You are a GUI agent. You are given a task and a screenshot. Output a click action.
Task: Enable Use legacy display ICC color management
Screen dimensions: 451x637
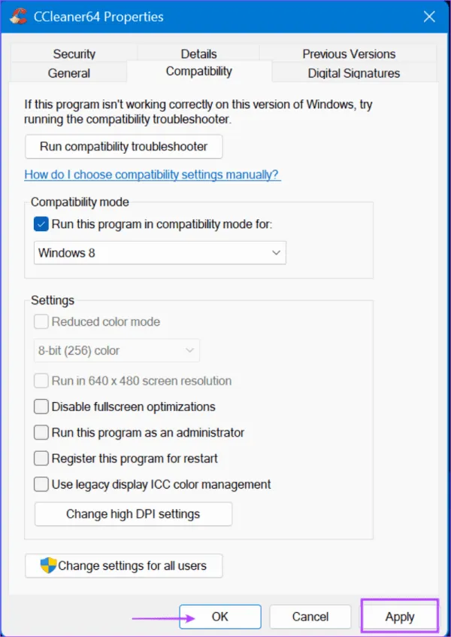41,484
